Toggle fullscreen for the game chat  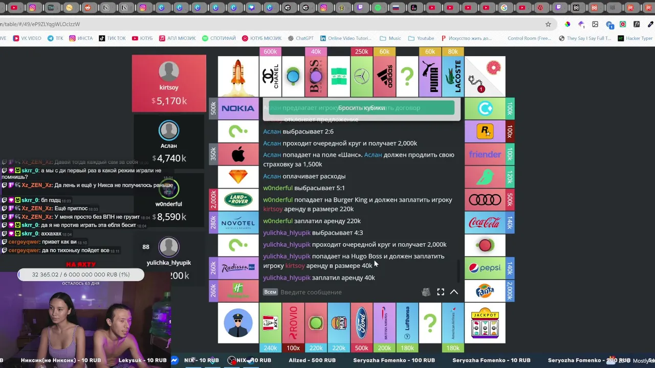[441, 292]
